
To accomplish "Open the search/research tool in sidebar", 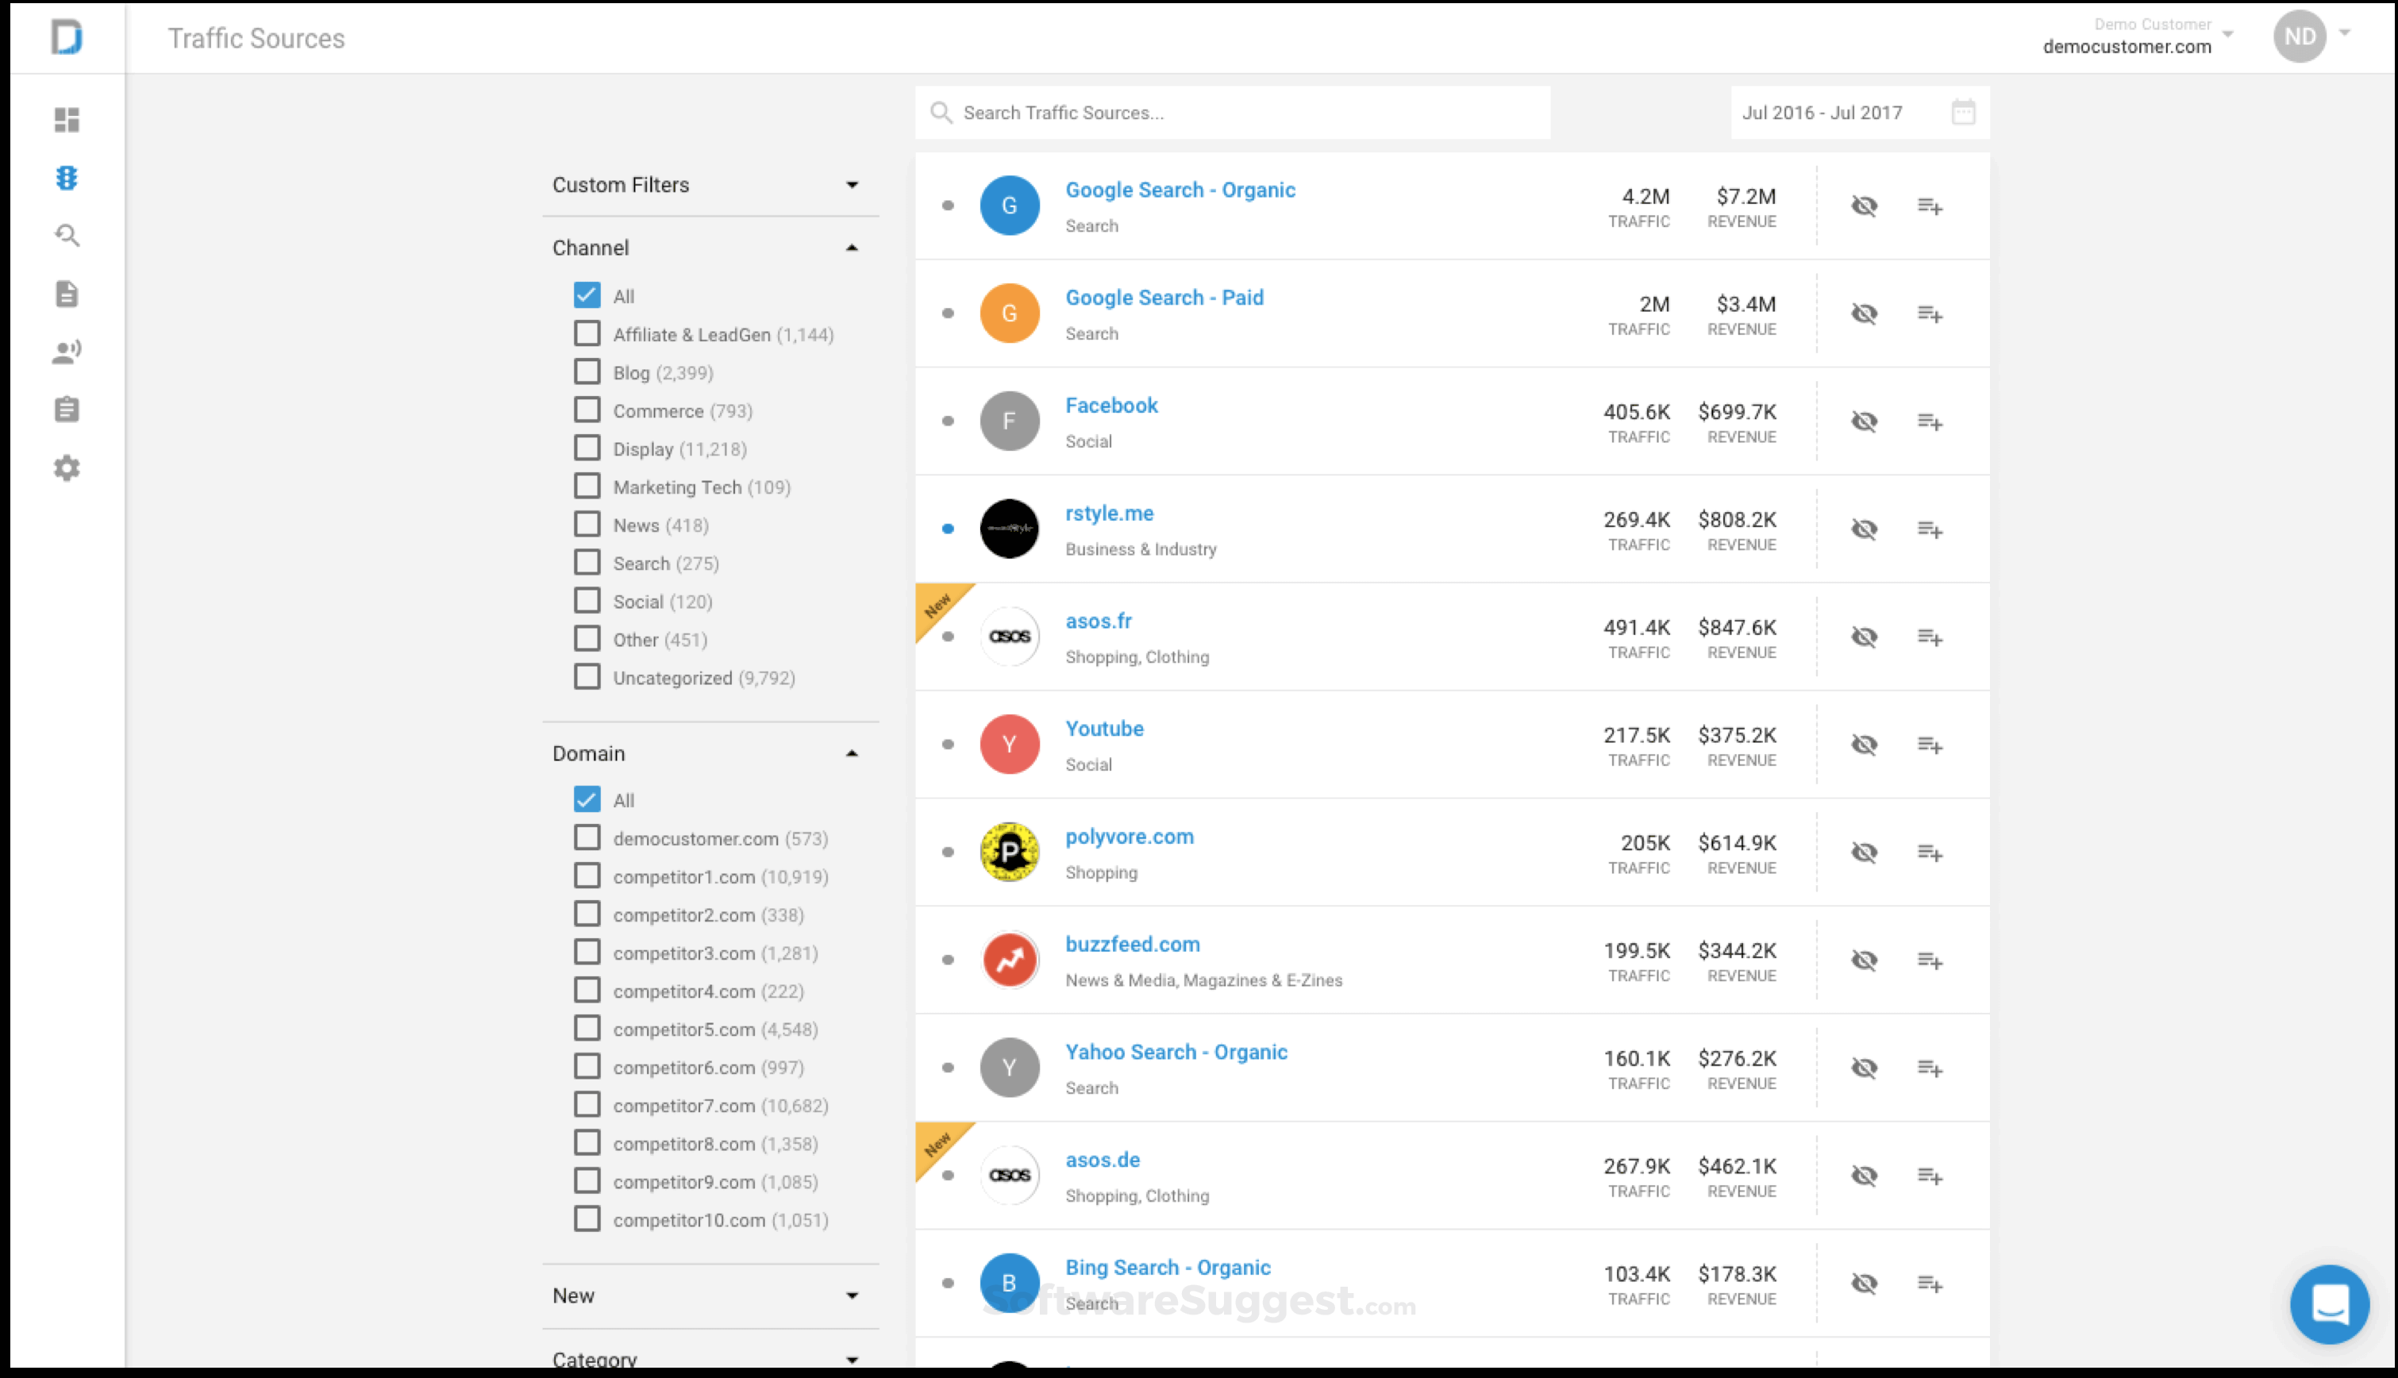I will 66,235.
